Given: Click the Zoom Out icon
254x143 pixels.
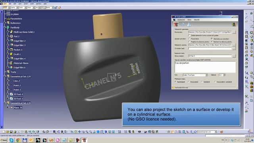Looking at the screenshot, I should (90, 132).
